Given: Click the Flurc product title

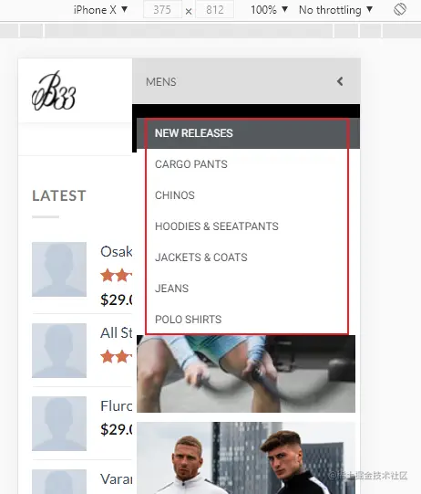Looking at the screenshot, I should tap(117, 406).
